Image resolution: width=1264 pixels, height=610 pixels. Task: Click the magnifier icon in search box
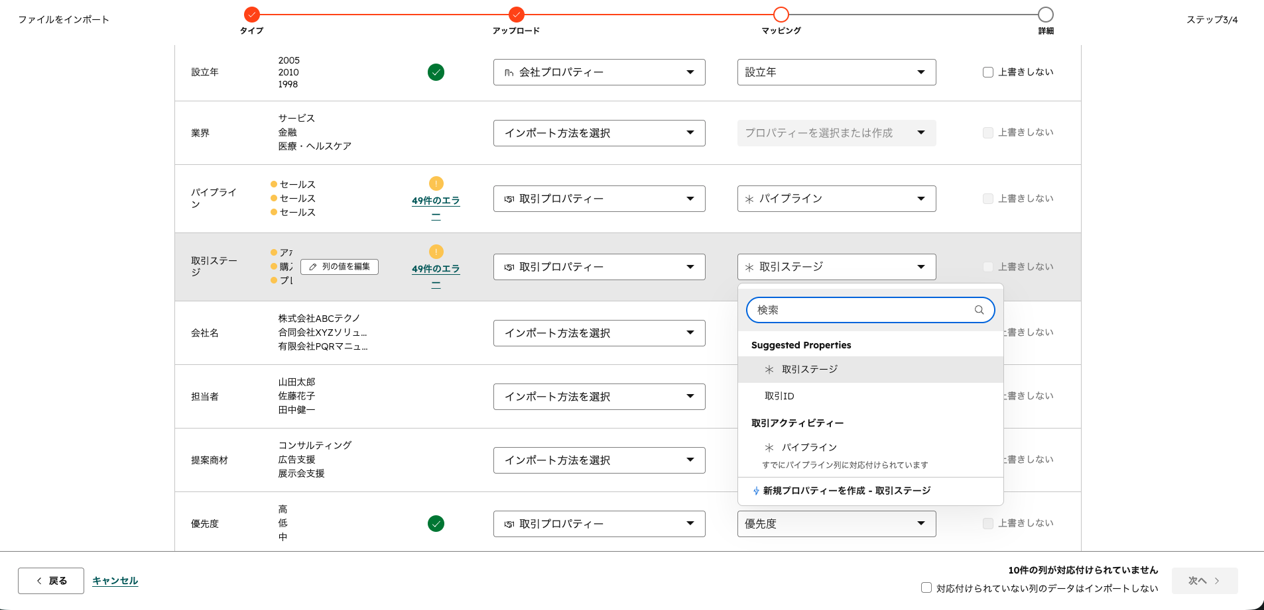pyautogui.click(x=979, y=310)
